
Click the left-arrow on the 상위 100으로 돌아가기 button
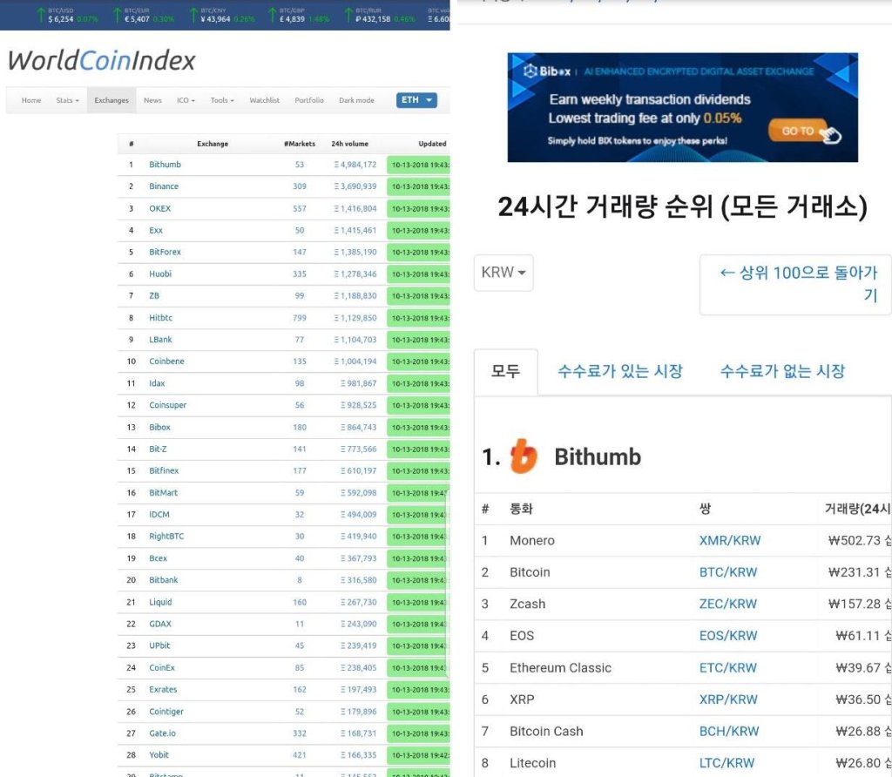click(x=727, y=273)
